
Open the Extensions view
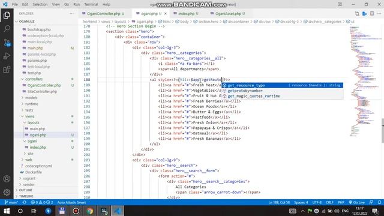tap(7, 70)
